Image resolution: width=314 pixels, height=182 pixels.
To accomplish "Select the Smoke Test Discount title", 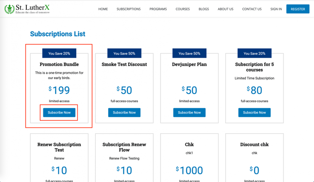I will (124, 64).
